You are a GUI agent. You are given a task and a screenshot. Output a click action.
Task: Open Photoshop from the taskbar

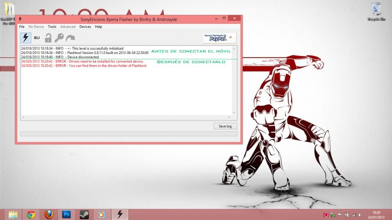coord(67,215)
